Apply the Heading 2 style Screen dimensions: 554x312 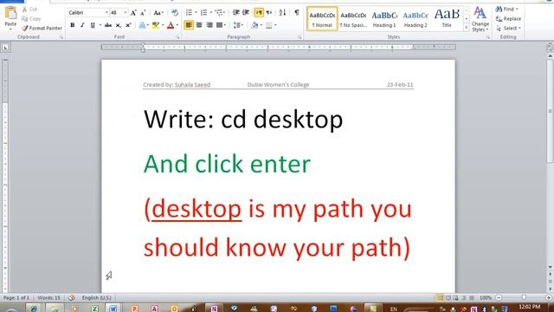click(x=415, y=19)
